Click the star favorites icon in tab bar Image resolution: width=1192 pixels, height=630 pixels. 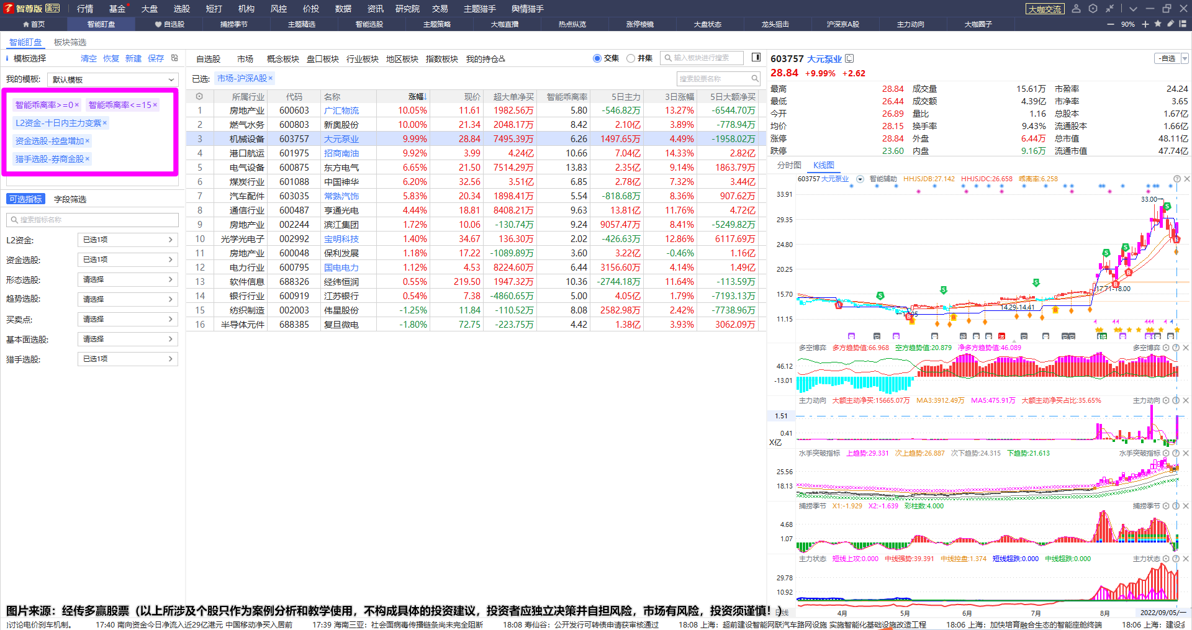1158,24
